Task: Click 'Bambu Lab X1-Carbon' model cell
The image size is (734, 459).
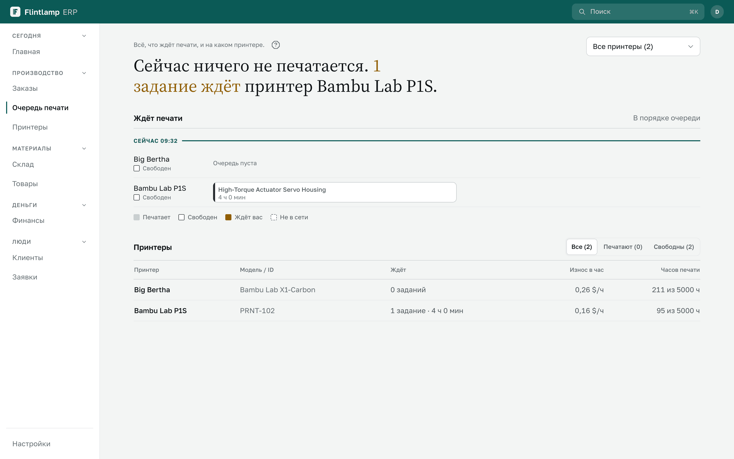Action: coord(278,290)
